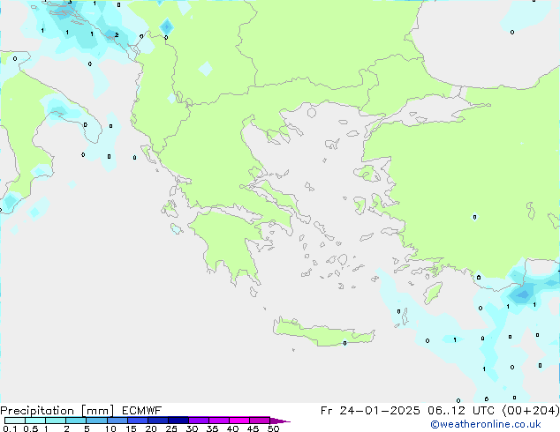This screenshot has width=560, height=432.
Task: Click the 45–50 mm legend swatch
Action: (260, 421)
